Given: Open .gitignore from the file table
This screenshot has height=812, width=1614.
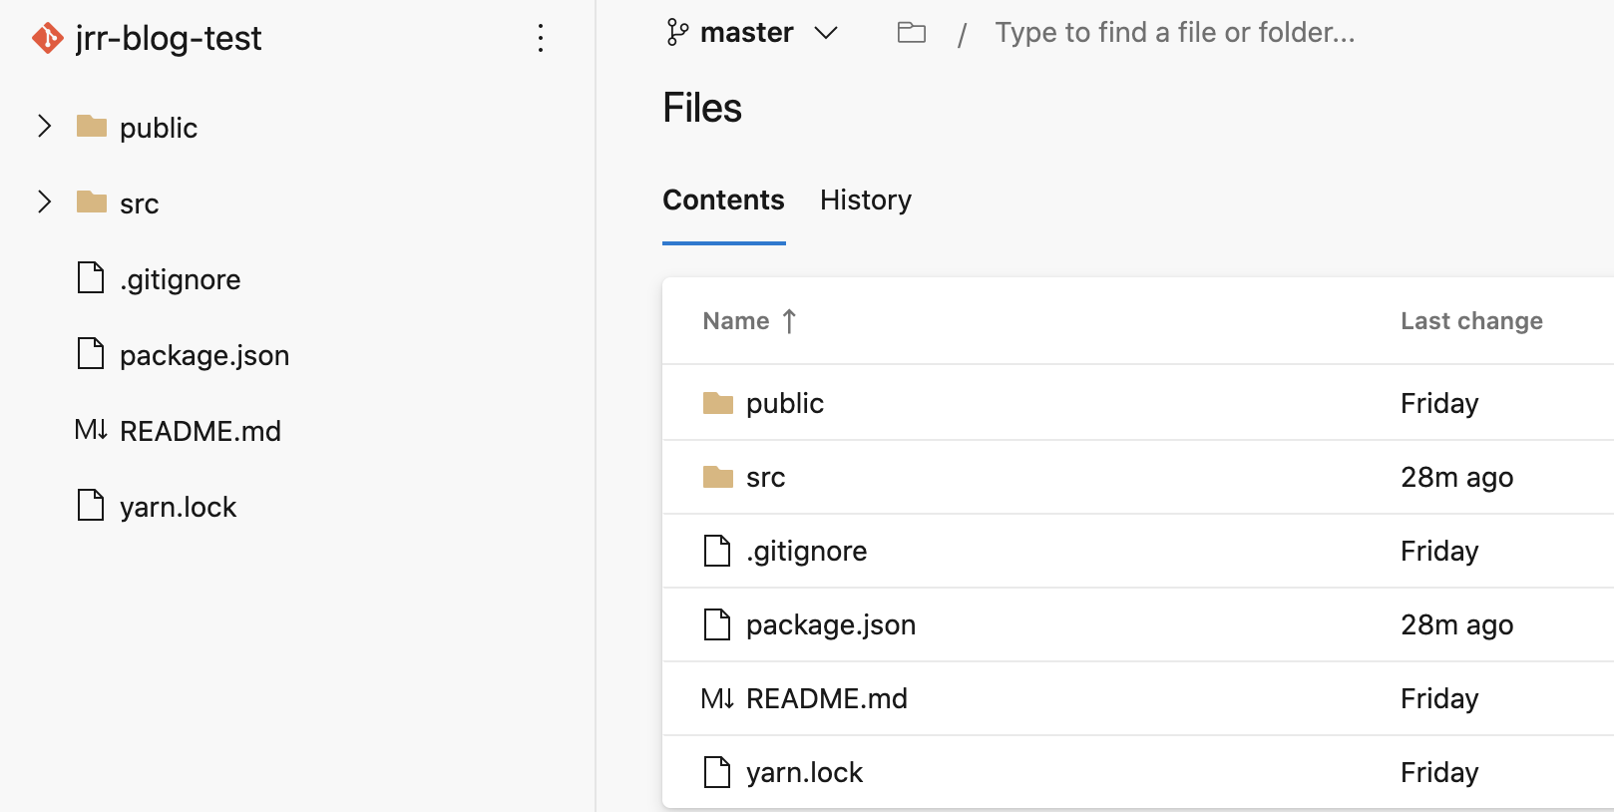Looking at the screenshot, I should tap(806, 552).
